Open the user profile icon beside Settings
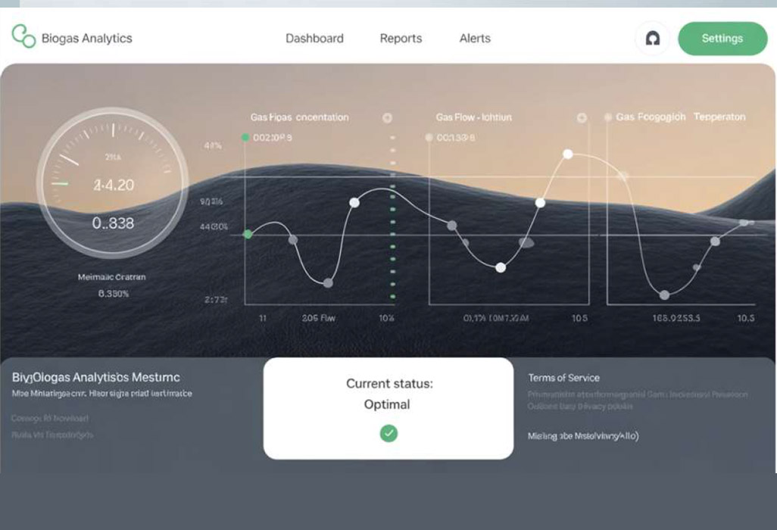 652,39
